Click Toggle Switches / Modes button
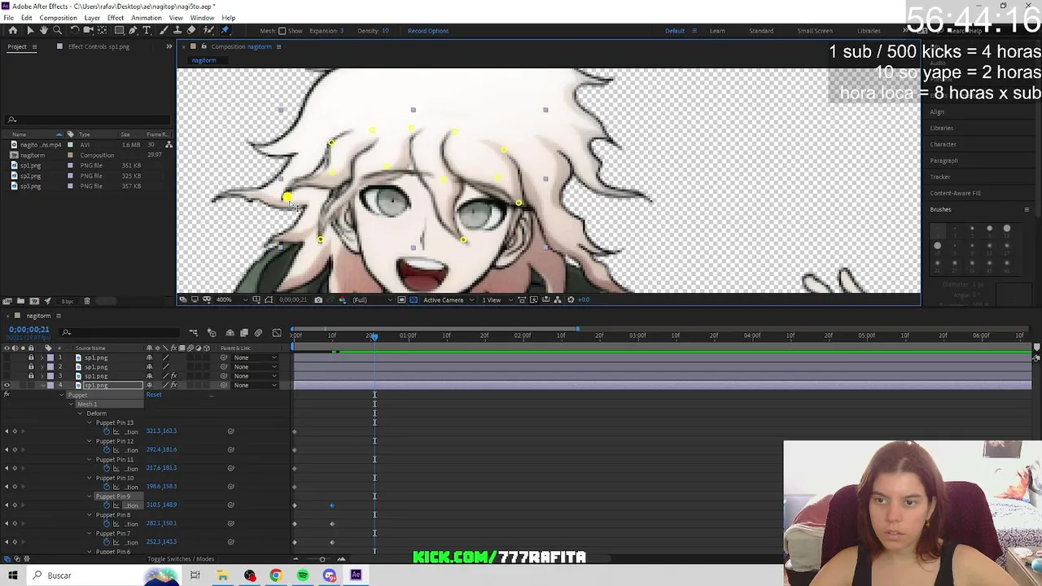 tap(181, 559)
